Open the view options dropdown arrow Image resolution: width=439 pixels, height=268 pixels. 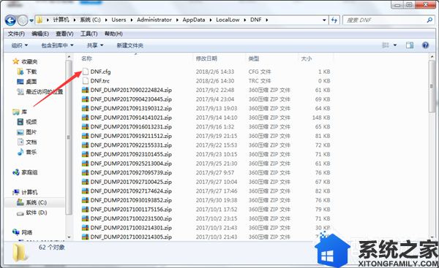coord(395,45)
